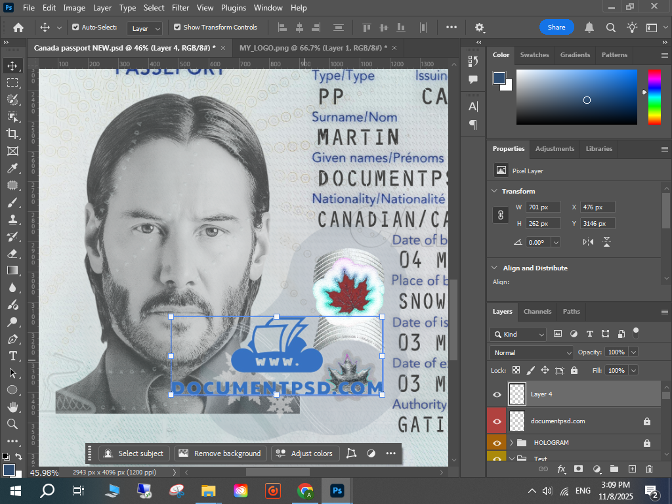Screen dimensions: 672x504
Task: Open the blend mode Normal dropdown
Action: 532,352
